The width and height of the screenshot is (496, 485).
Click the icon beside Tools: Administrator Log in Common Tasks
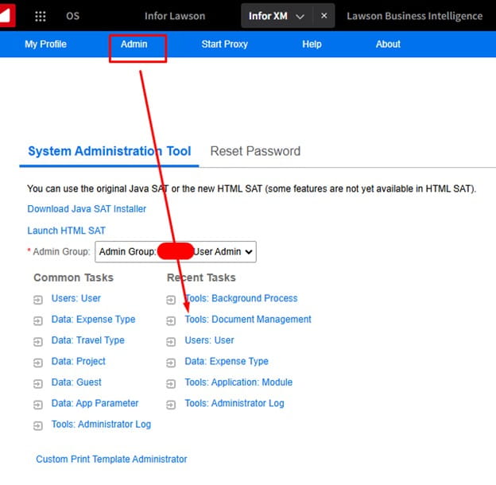point(38,425)
